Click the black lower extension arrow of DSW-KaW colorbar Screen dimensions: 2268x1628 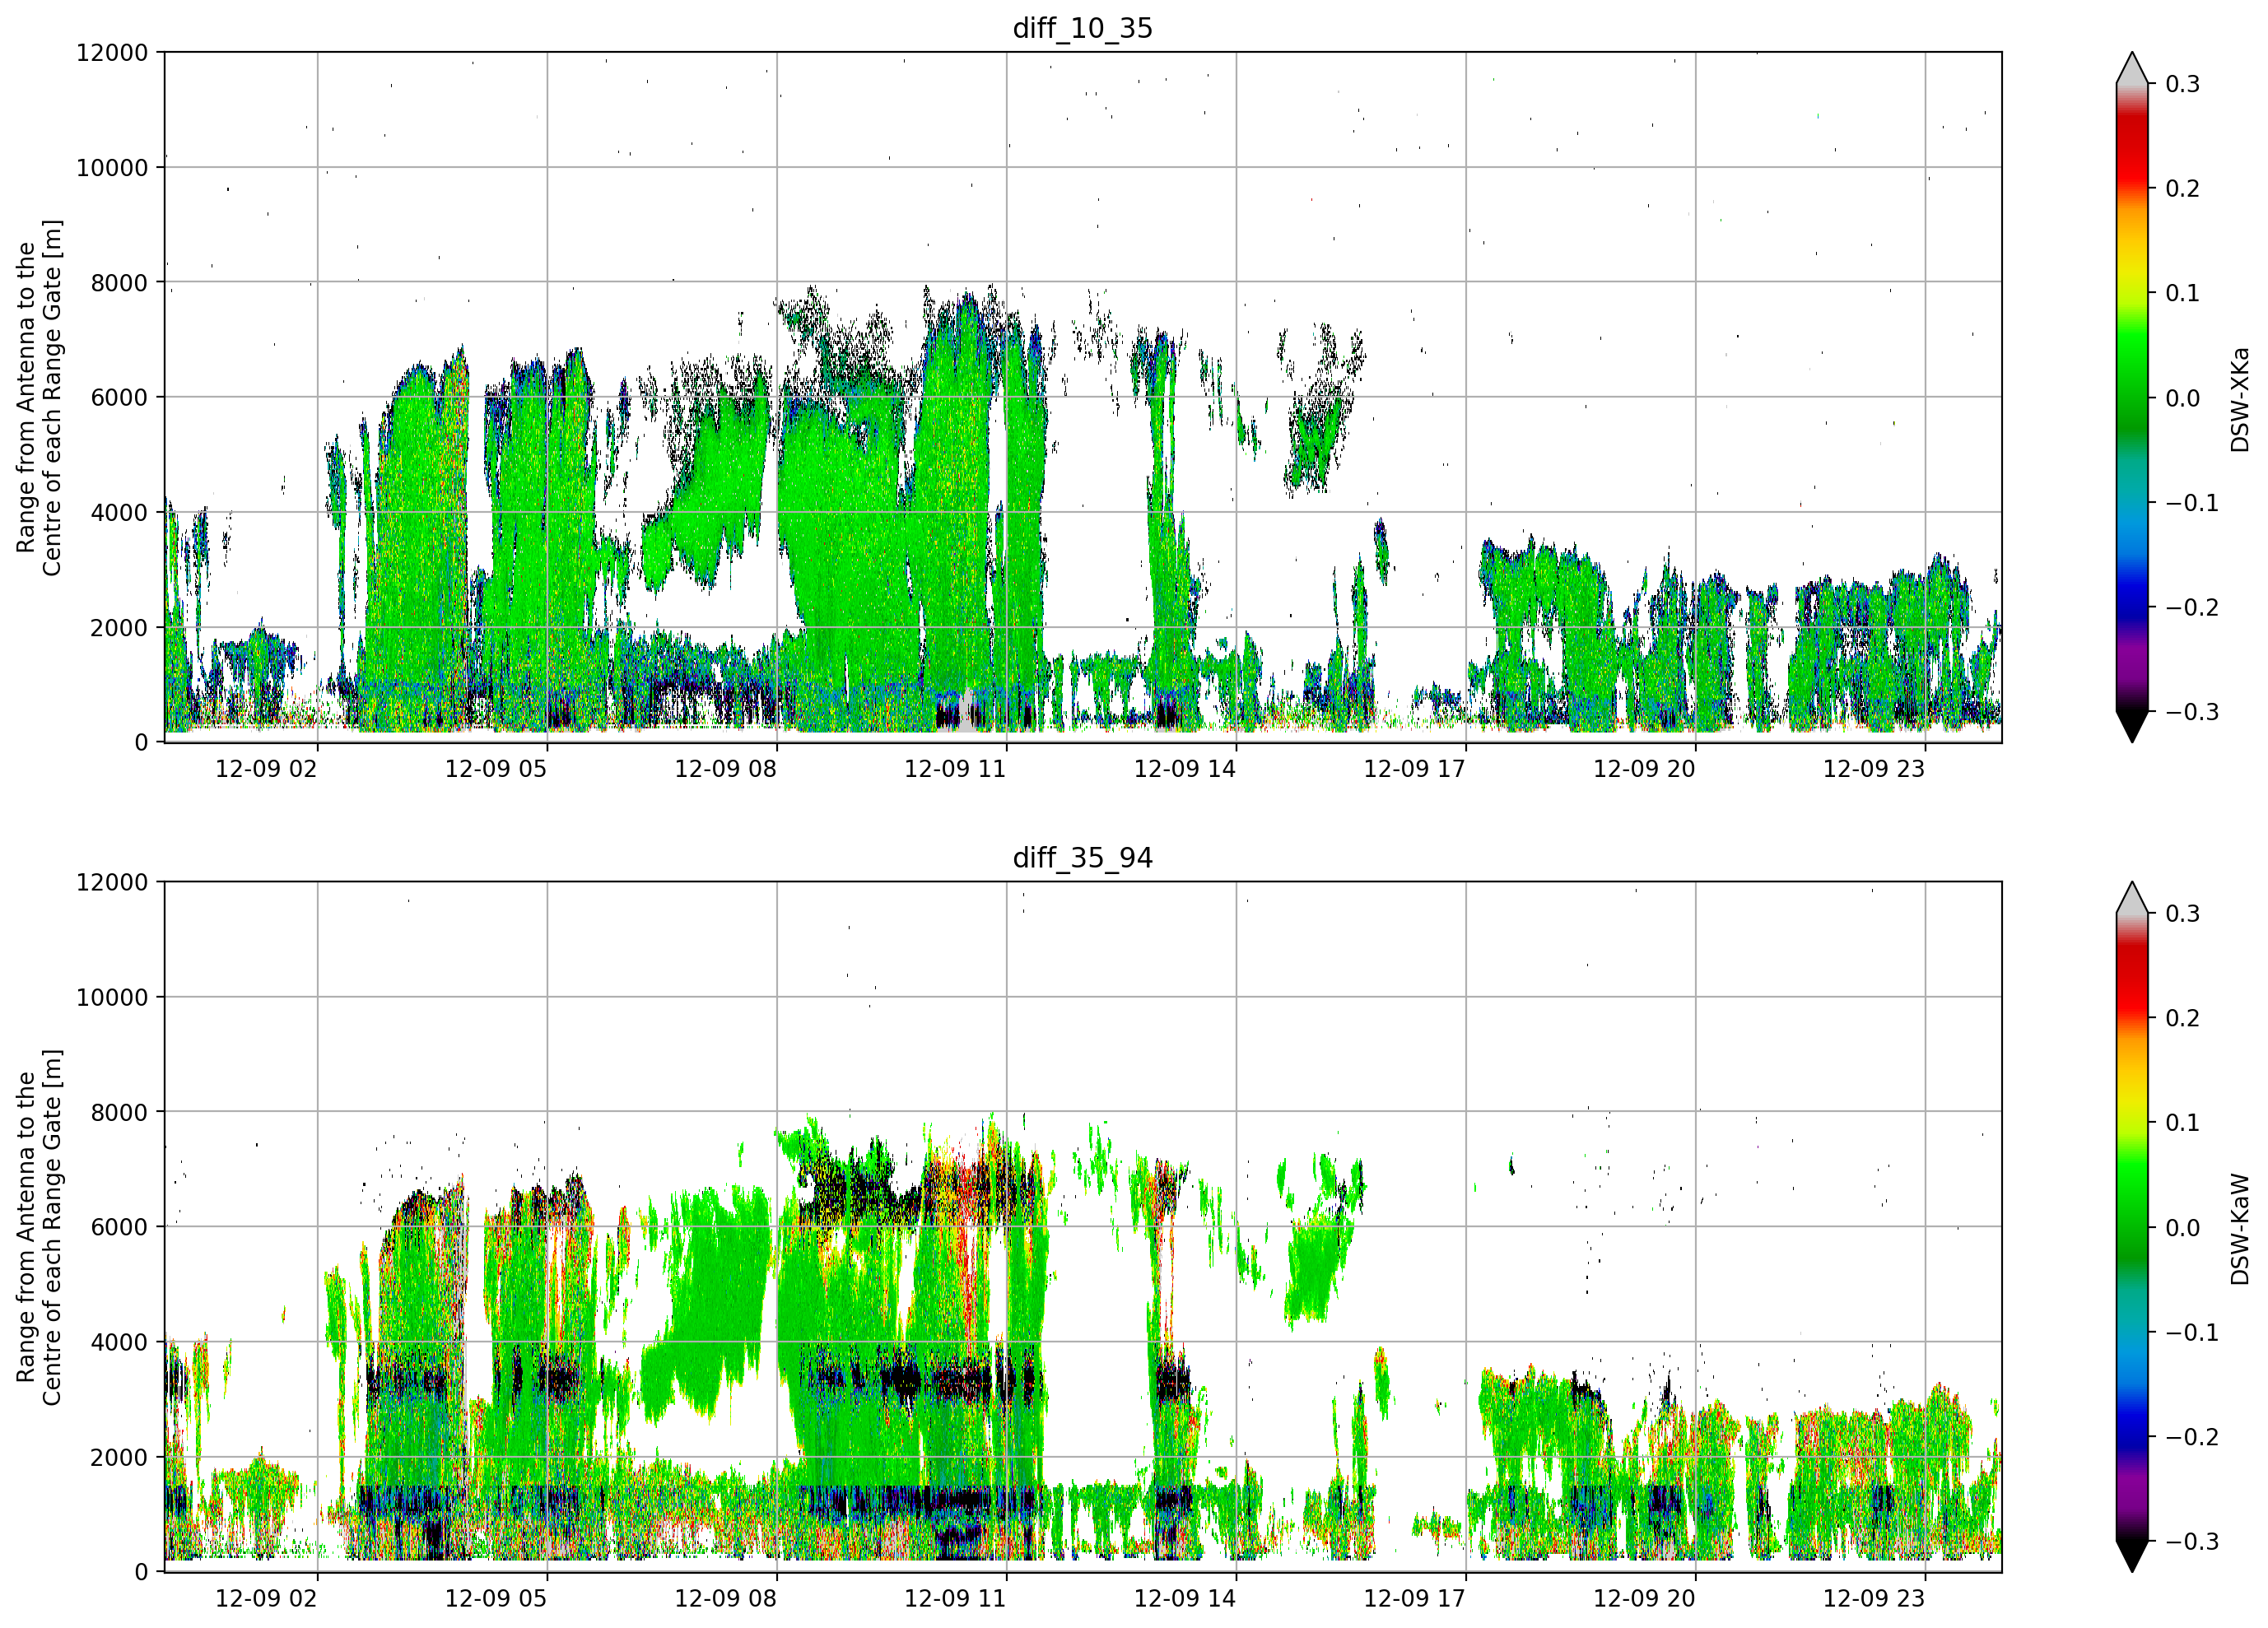tap(2132, 1556)
